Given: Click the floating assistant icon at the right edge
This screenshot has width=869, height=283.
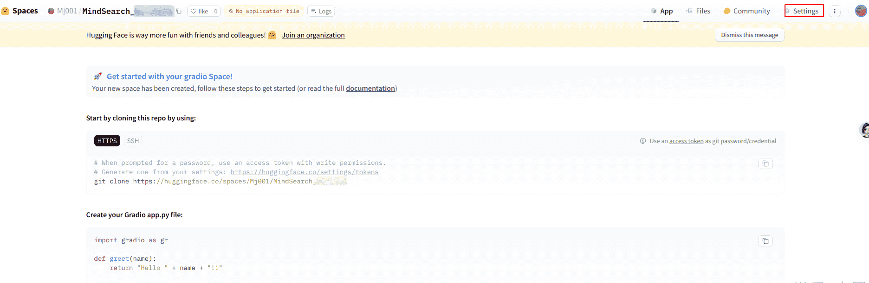Looking at the screenshot, I should (864, 130).
